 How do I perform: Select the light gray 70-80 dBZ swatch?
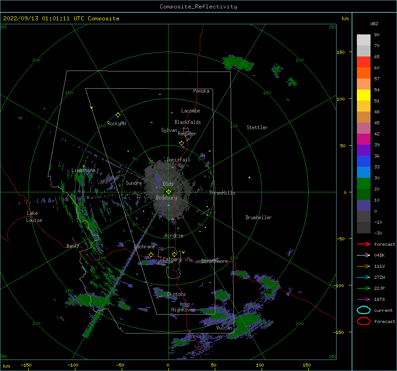pos(363,40)
